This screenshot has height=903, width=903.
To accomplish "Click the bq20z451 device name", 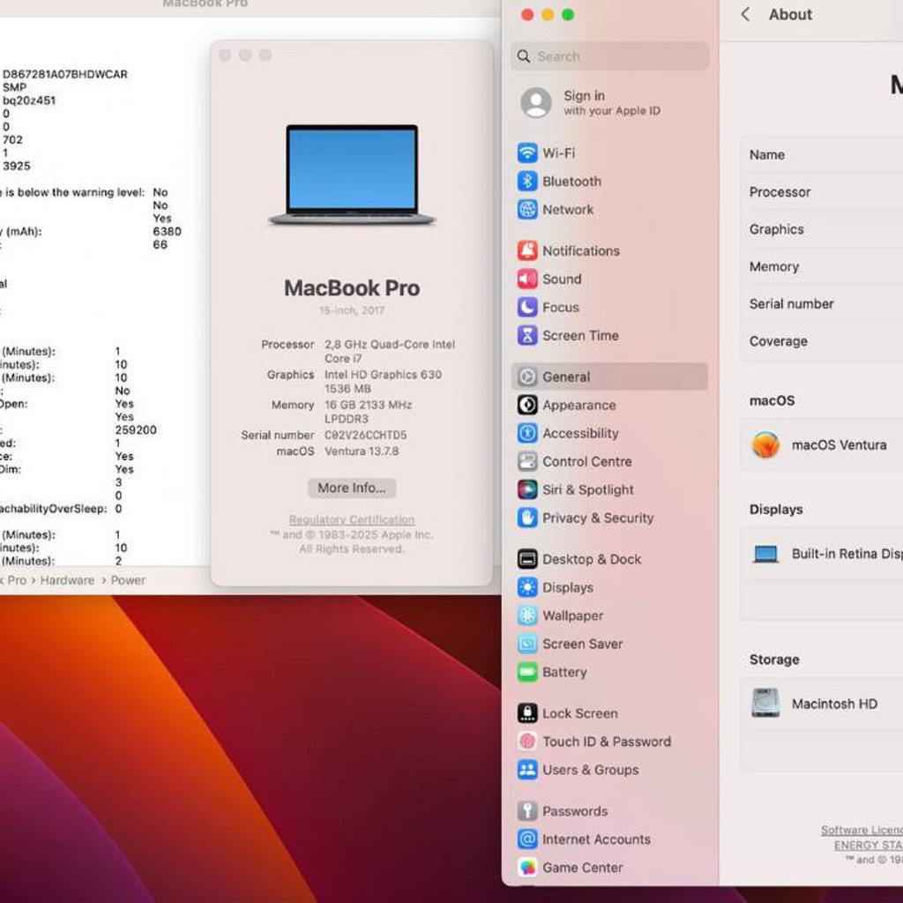I will click(29, 101).
